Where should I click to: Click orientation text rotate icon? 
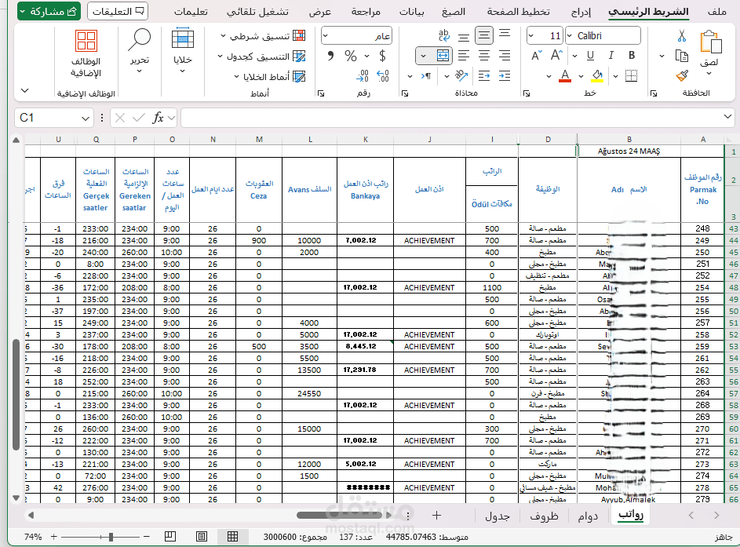[461, 75]
